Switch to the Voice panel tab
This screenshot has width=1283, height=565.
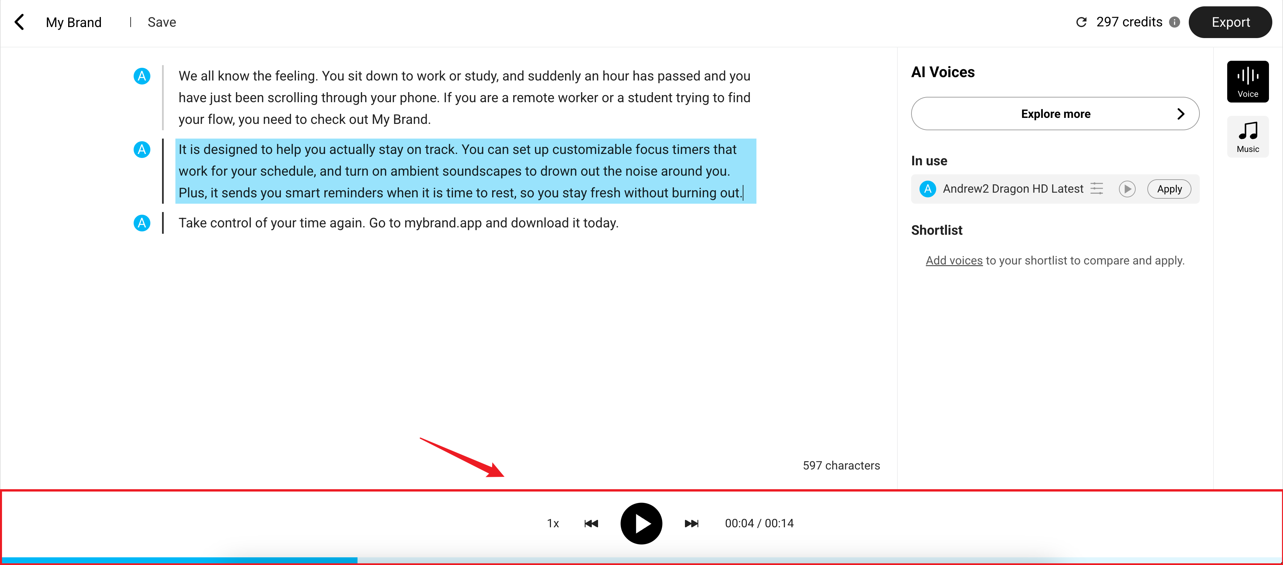pyautogui.click(x=1247, y=81)
